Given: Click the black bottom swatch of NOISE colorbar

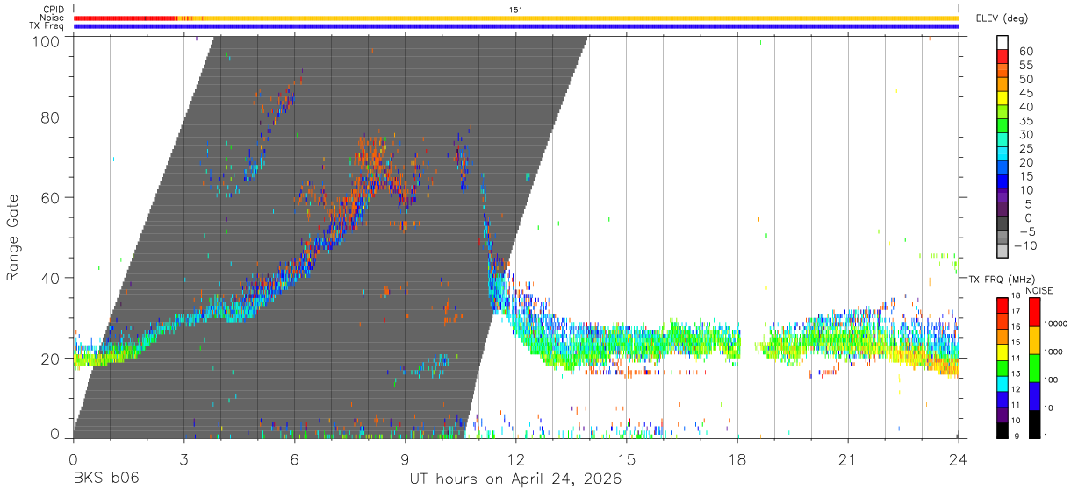Looking at the screenshot, I should (x=1036, y=424).
